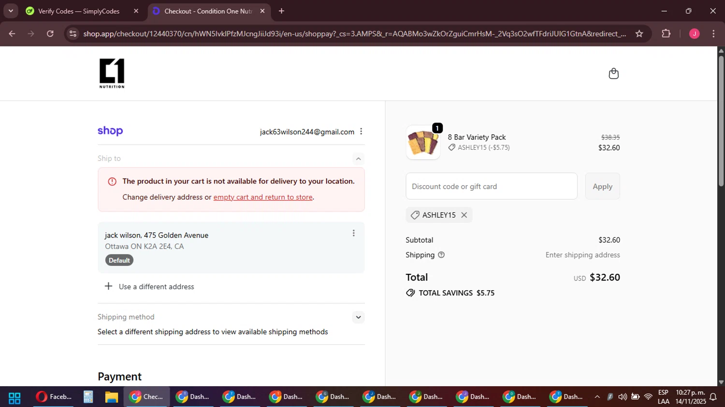
Task: Open the shopping bag cart icon
Action: pyautogui.click(x=613, y=73)
